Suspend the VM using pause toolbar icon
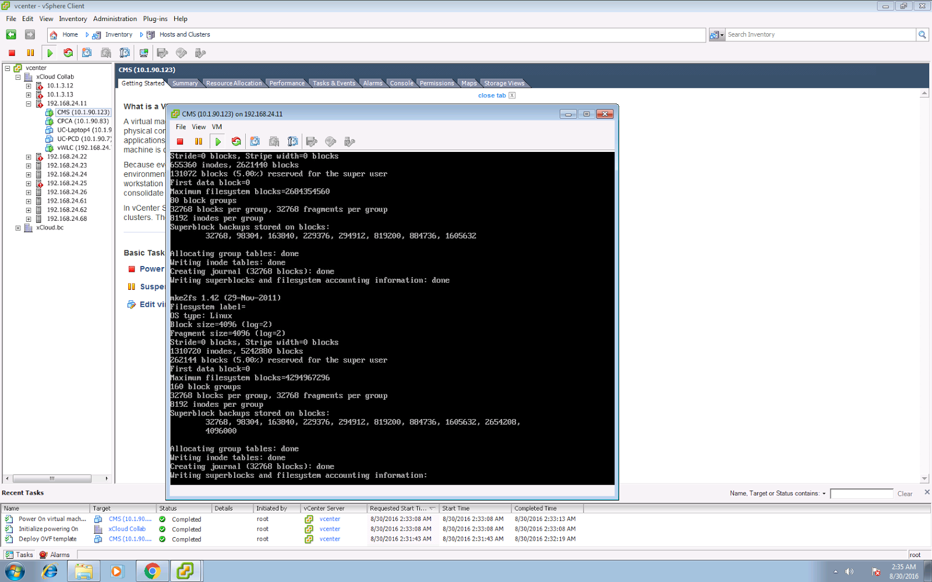932x582 pixels. tap(198, 141)
